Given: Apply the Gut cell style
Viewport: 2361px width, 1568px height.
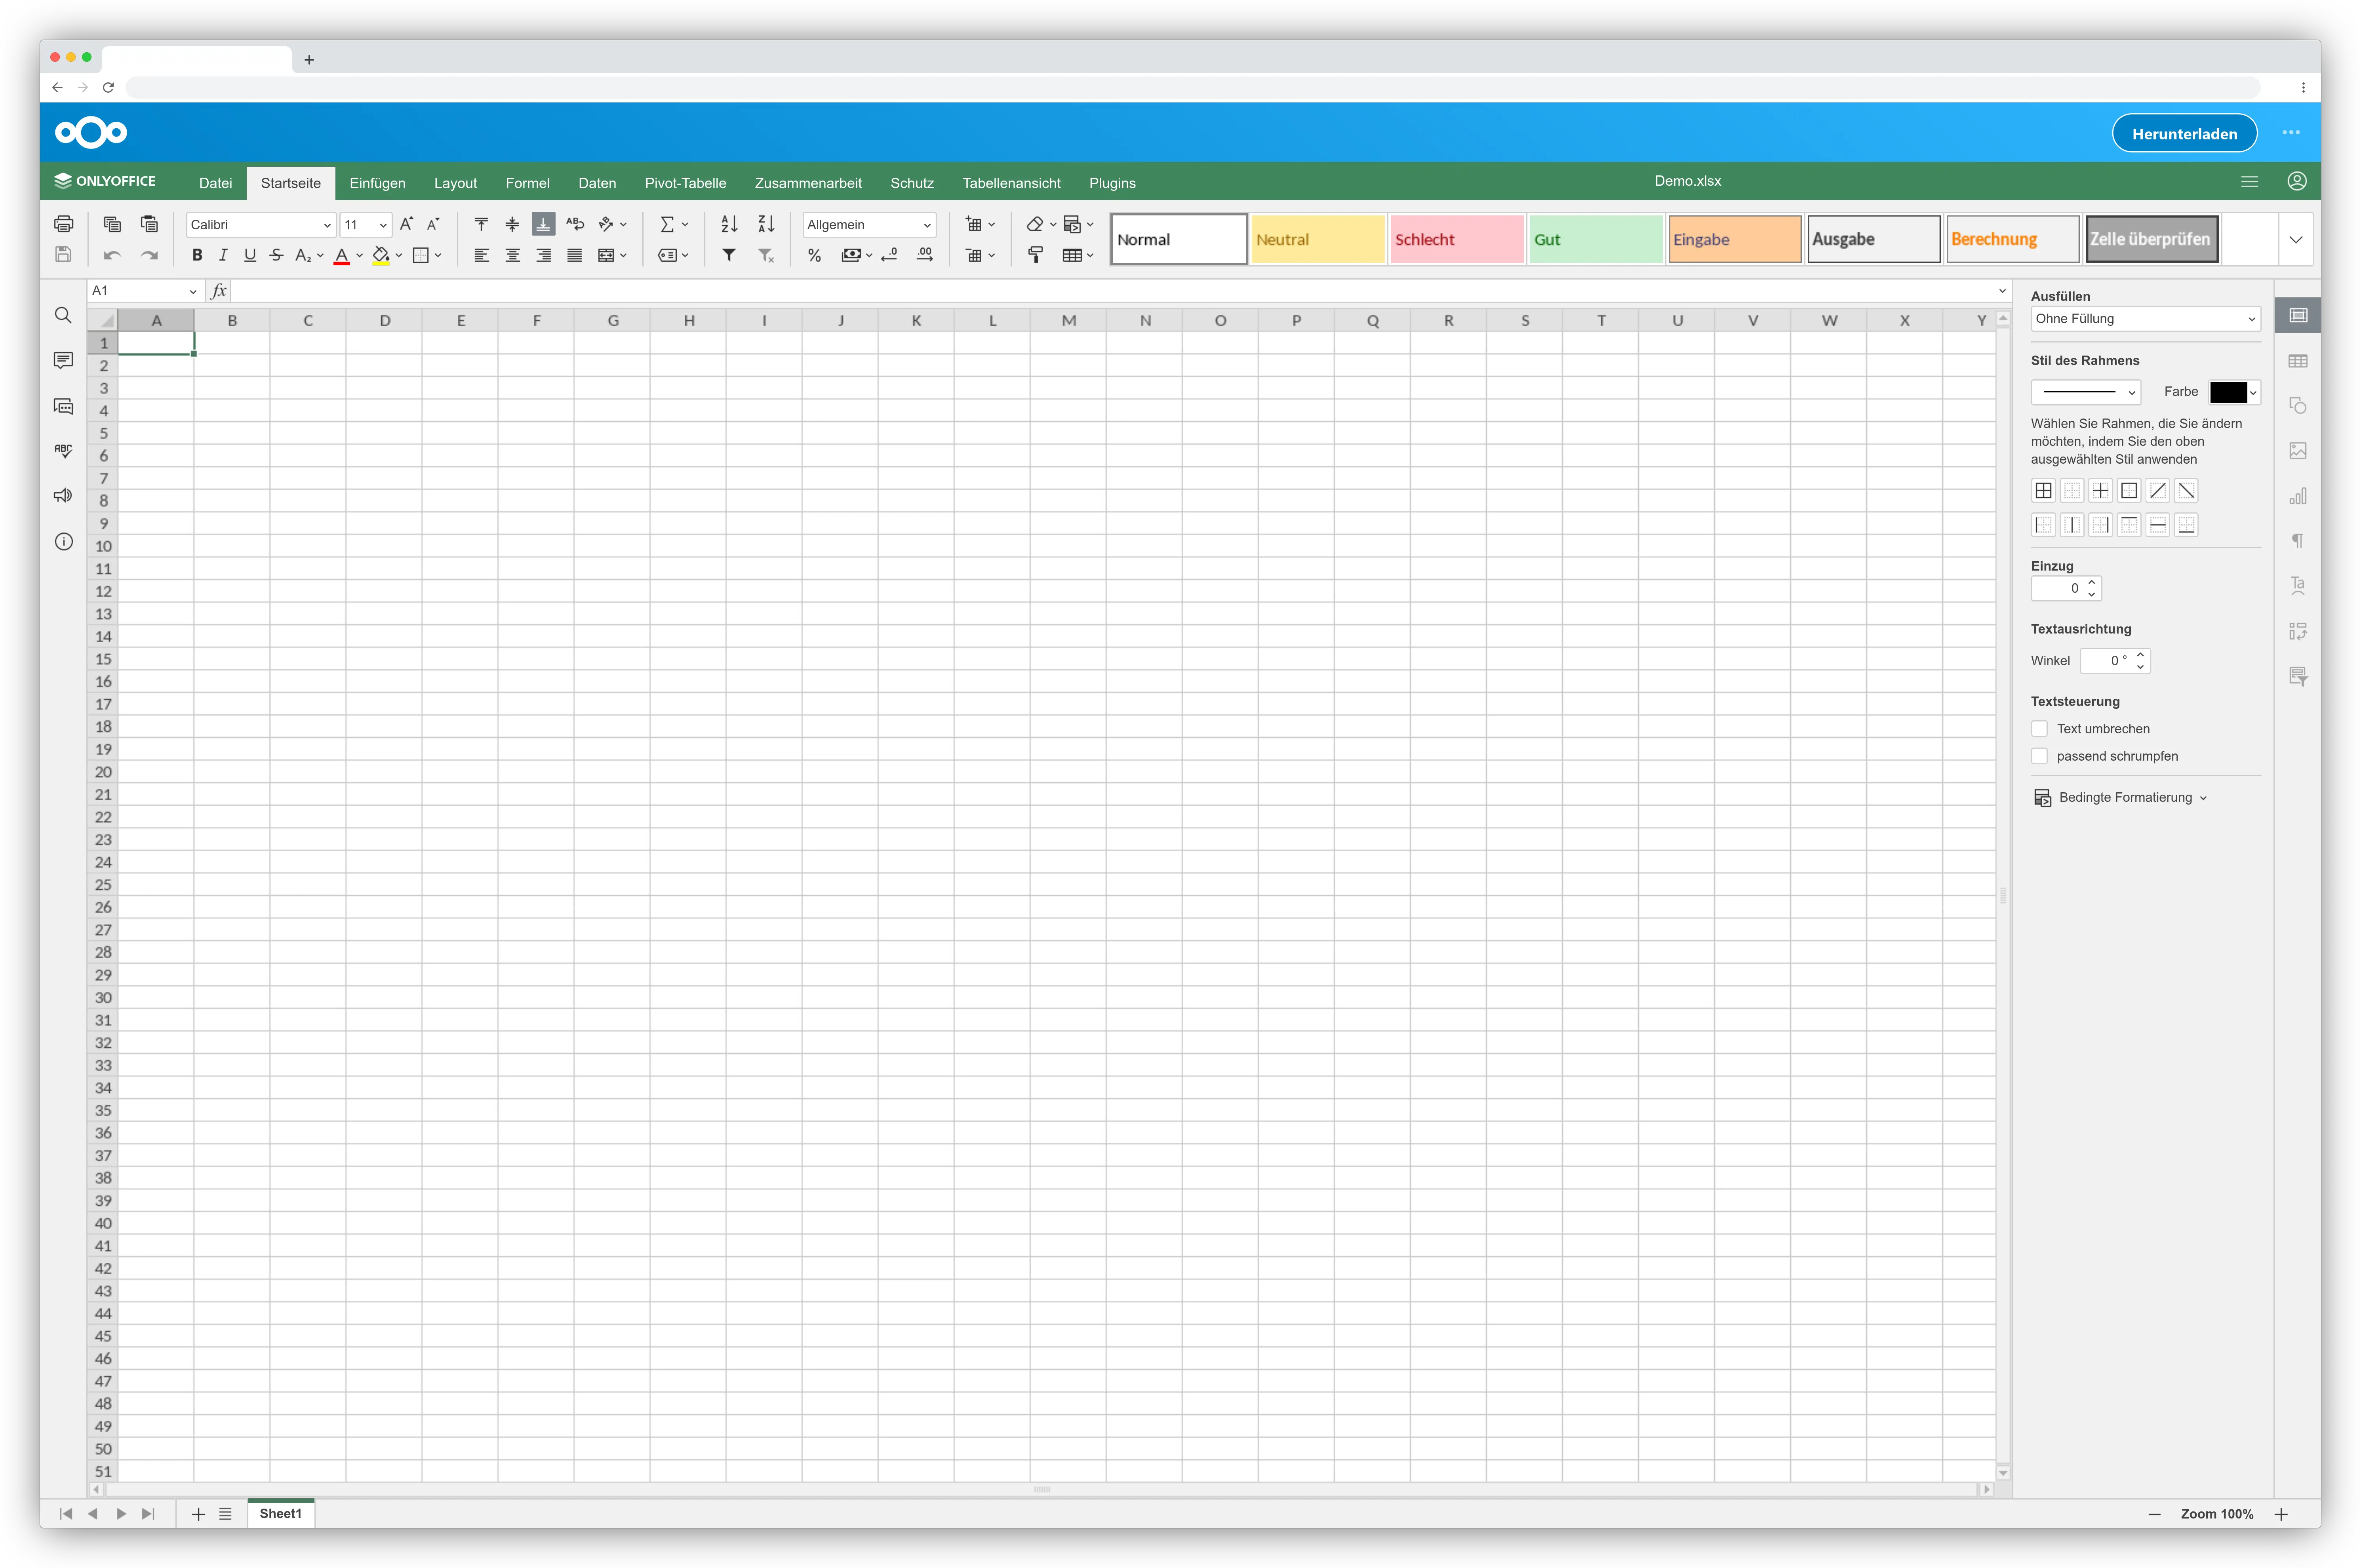Looking at the screenshot, I should 1595,240.
